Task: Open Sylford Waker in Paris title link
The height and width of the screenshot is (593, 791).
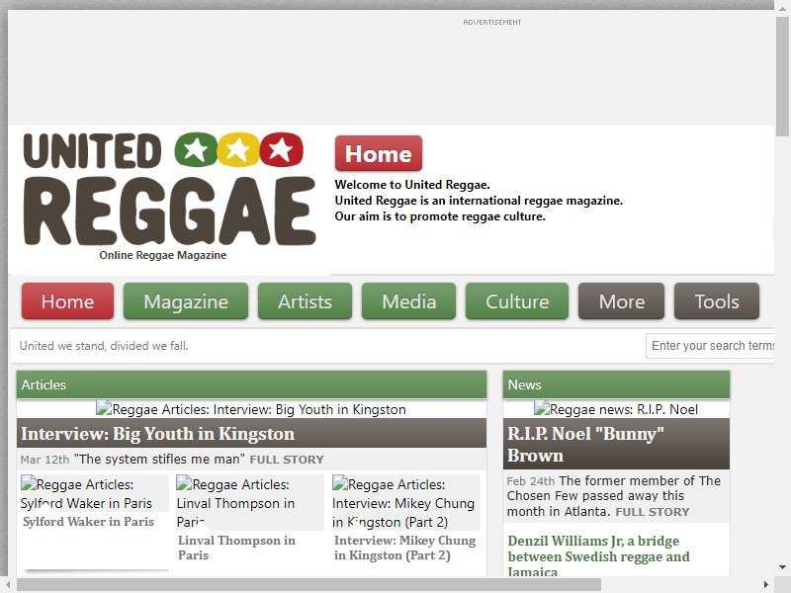Action: [88, 522]
